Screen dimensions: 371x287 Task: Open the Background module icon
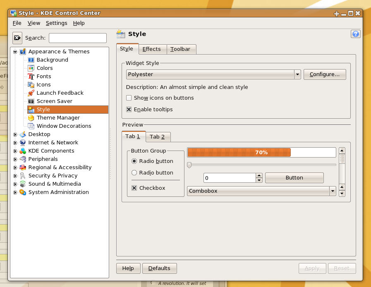tap(31, 60)
